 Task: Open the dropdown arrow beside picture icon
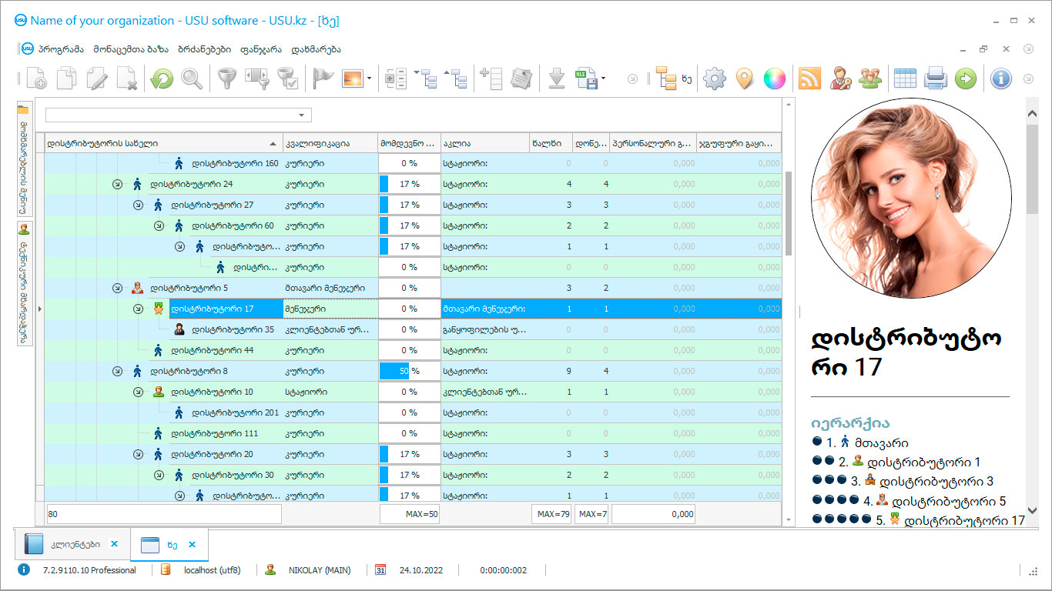coord(370,78)
